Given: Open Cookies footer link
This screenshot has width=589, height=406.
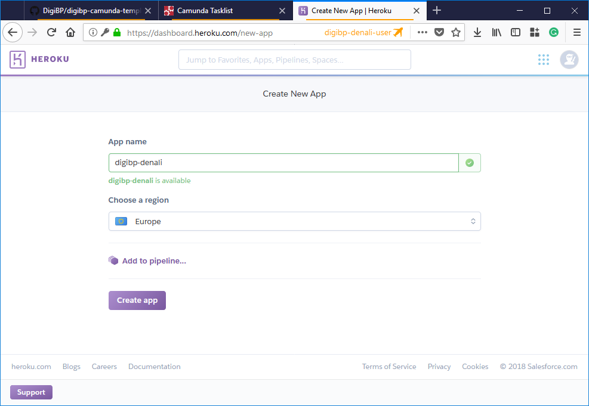Looking at the screenshot, I should (475, 367).
